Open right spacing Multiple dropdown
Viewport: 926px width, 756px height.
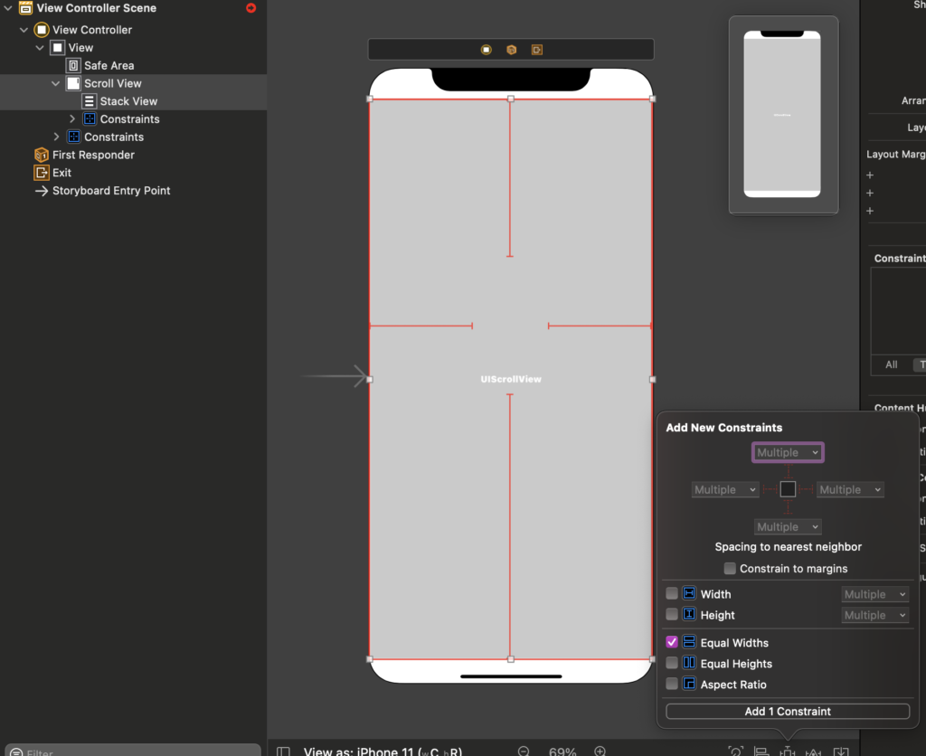tap(850, 489)
